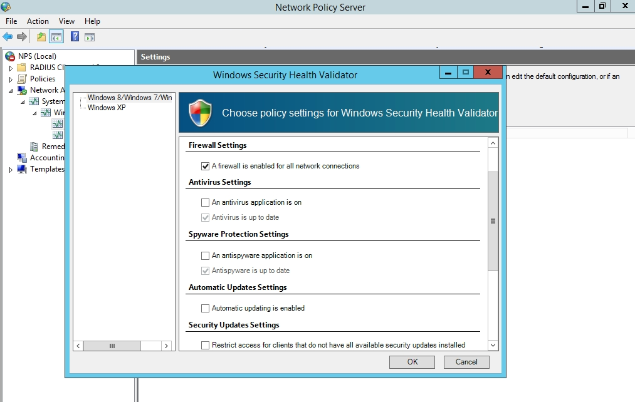635x402 pixels.
Task: Toggle the show/hide action pane toolbar icon
Action: click(90, 37)
